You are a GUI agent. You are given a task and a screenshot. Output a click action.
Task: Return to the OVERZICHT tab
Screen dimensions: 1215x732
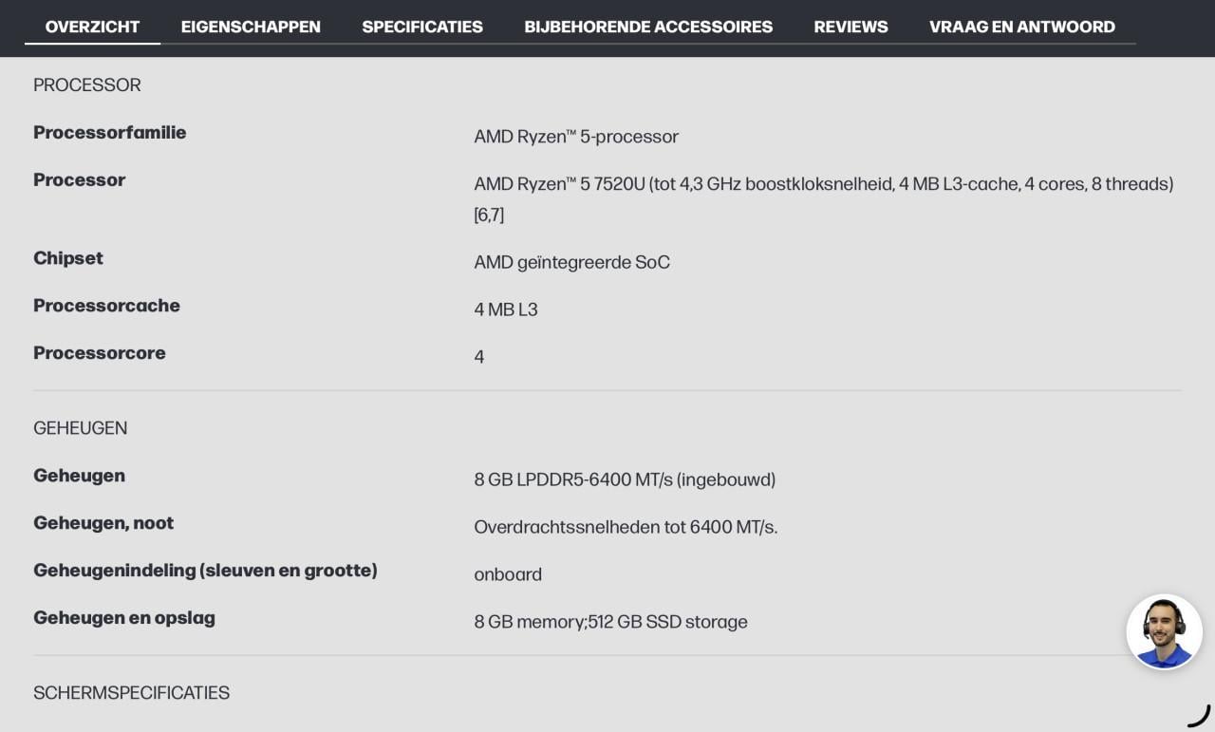[x=92, y=27]
